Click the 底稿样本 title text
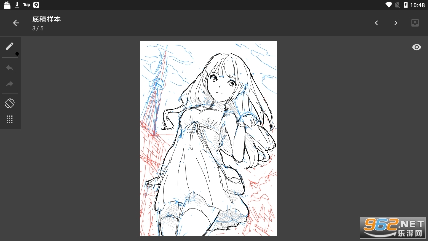Screen dimensions: 428x241 46,19
